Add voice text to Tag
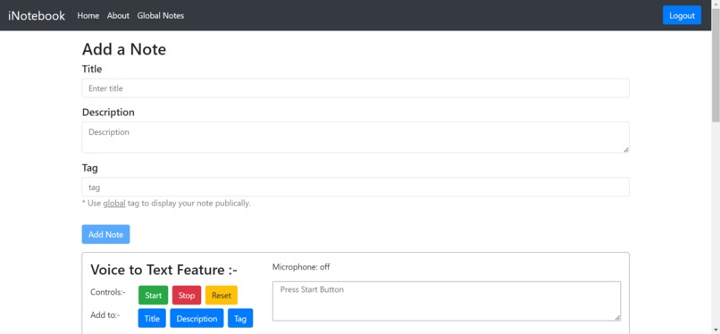 (x=240, y=318)
